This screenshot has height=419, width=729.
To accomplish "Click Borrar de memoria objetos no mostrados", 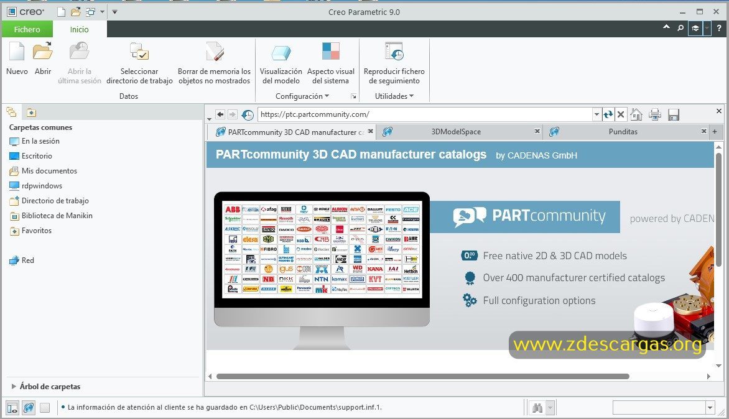I will [x=215, y=51].
